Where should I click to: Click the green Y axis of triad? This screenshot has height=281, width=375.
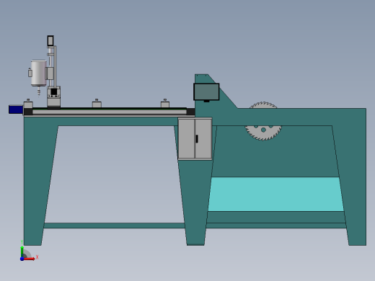[22, 251]
